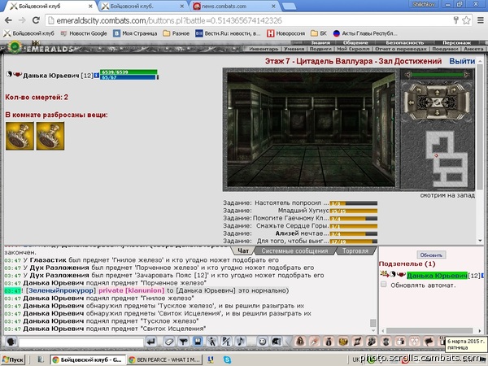The image size is (488, 366).
Task: Click the floppy disk save icon
Action: [198, 342]
